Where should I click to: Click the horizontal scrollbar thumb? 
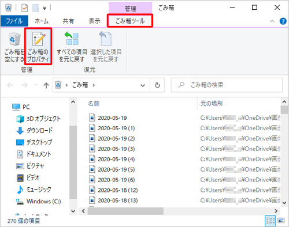[125, 211]
